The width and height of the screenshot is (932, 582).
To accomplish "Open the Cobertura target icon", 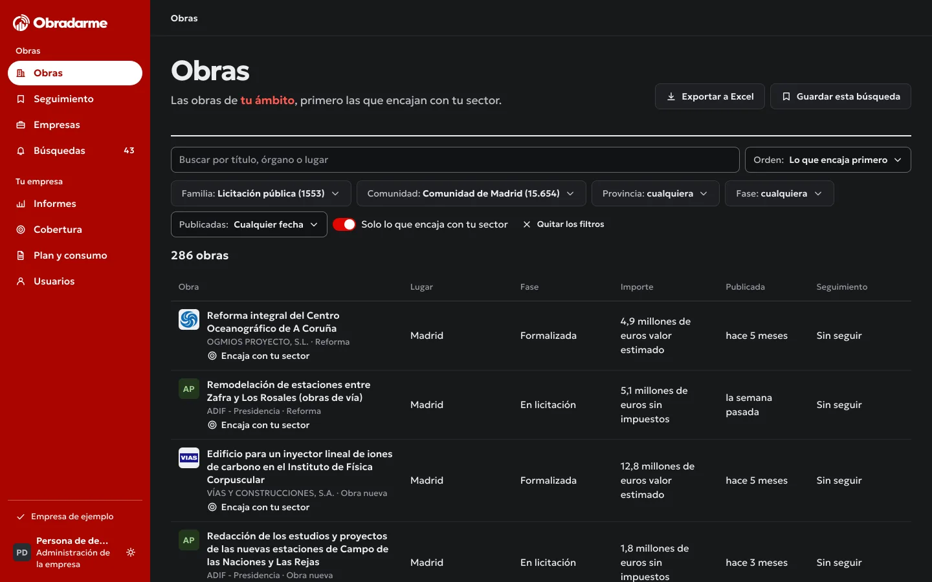I will click(x=21, y=230).
